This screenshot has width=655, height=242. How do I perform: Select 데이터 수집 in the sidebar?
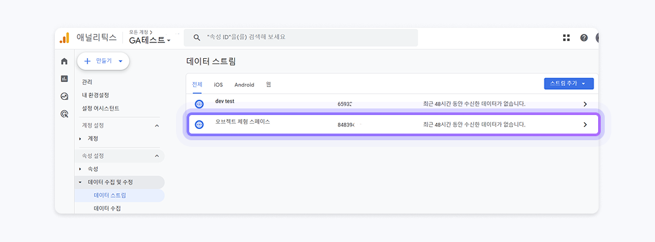point(107,208)
